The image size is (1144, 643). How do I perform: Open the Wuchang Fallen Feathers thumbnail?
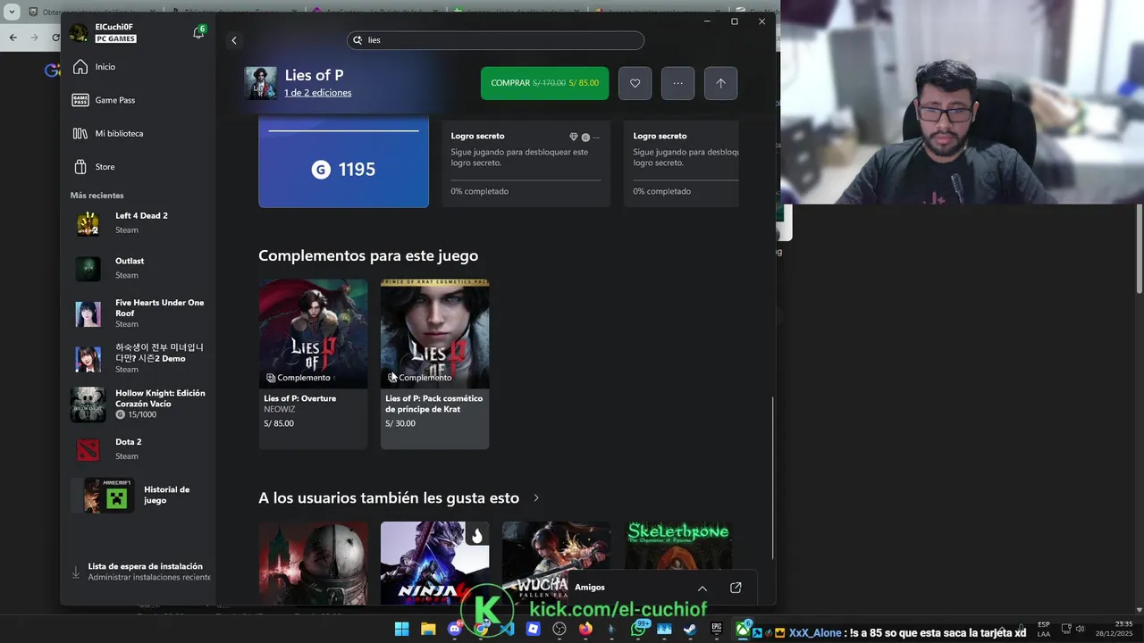[x=556, y=563]
